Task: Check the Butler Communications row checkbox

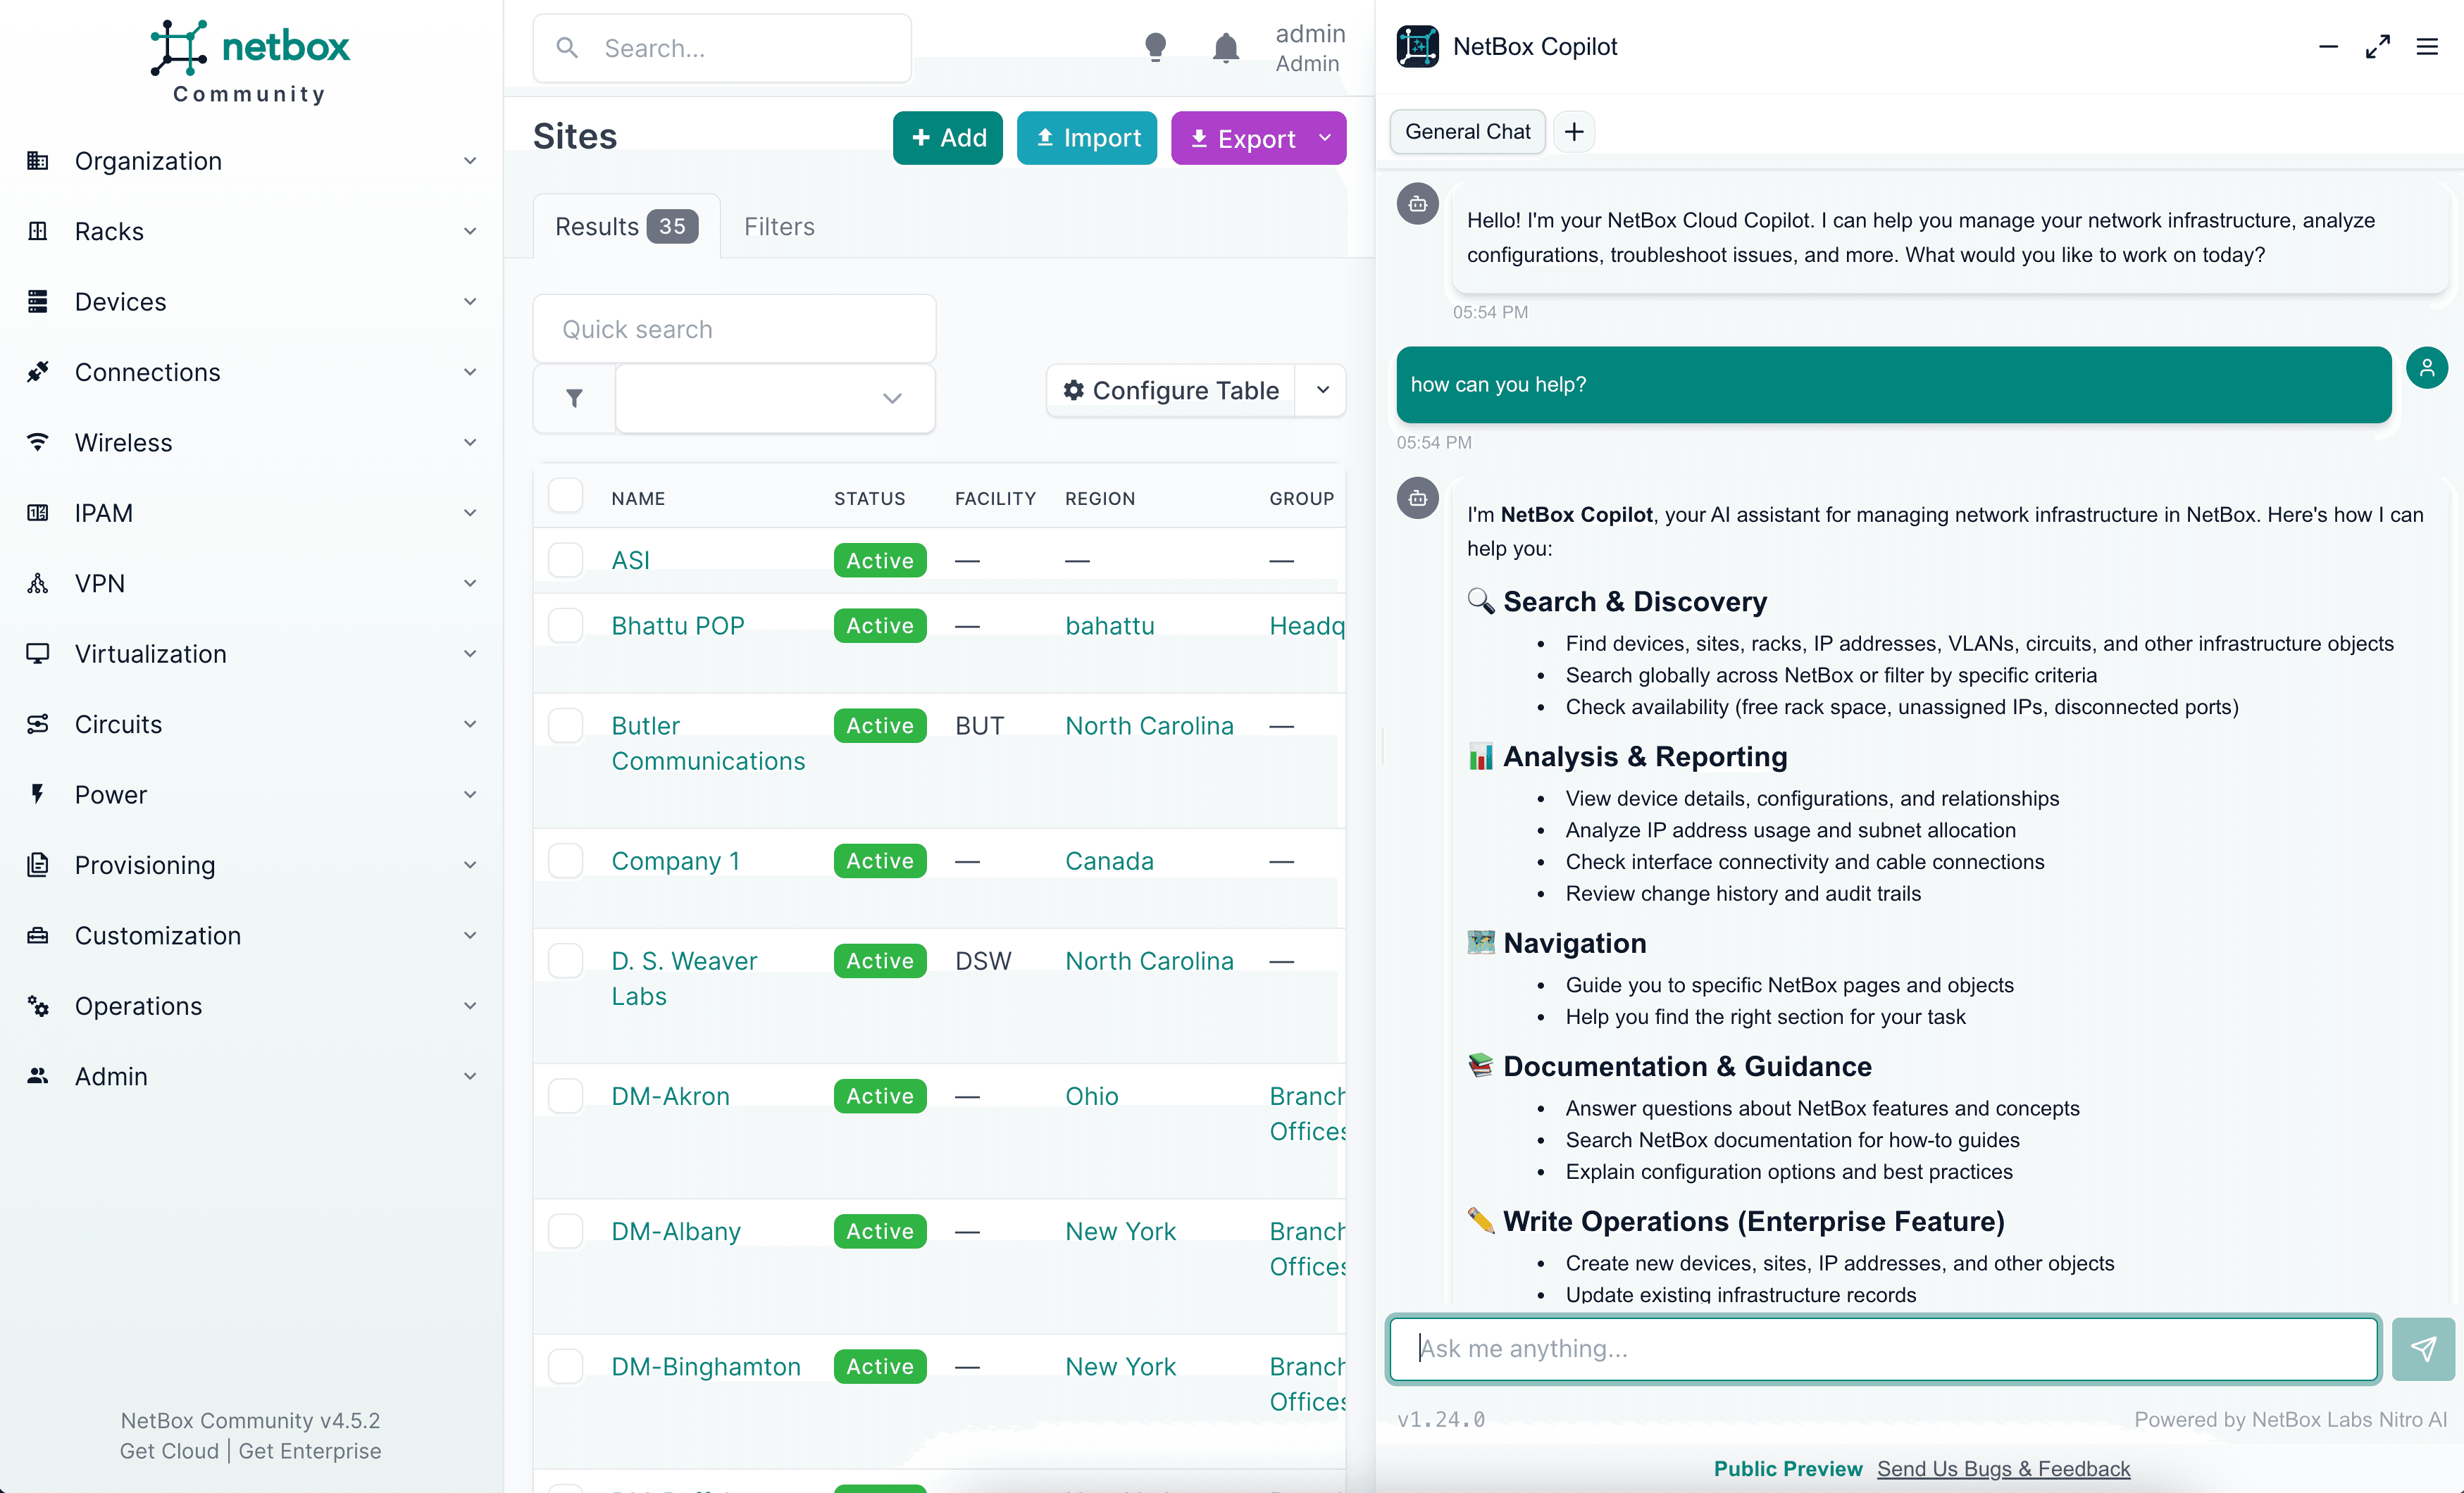Action: click(x=566, y=725)
